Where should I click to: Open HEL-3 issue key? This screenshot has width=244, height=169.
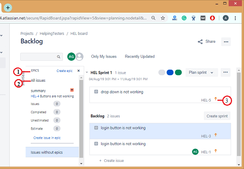coord(206,136)
